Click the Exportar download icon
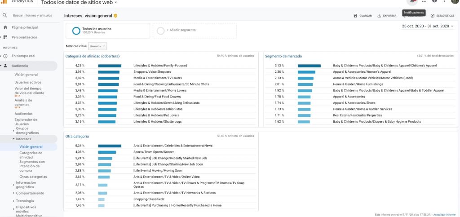The height and width of the screenshot is (217, 460). (379, 16)
